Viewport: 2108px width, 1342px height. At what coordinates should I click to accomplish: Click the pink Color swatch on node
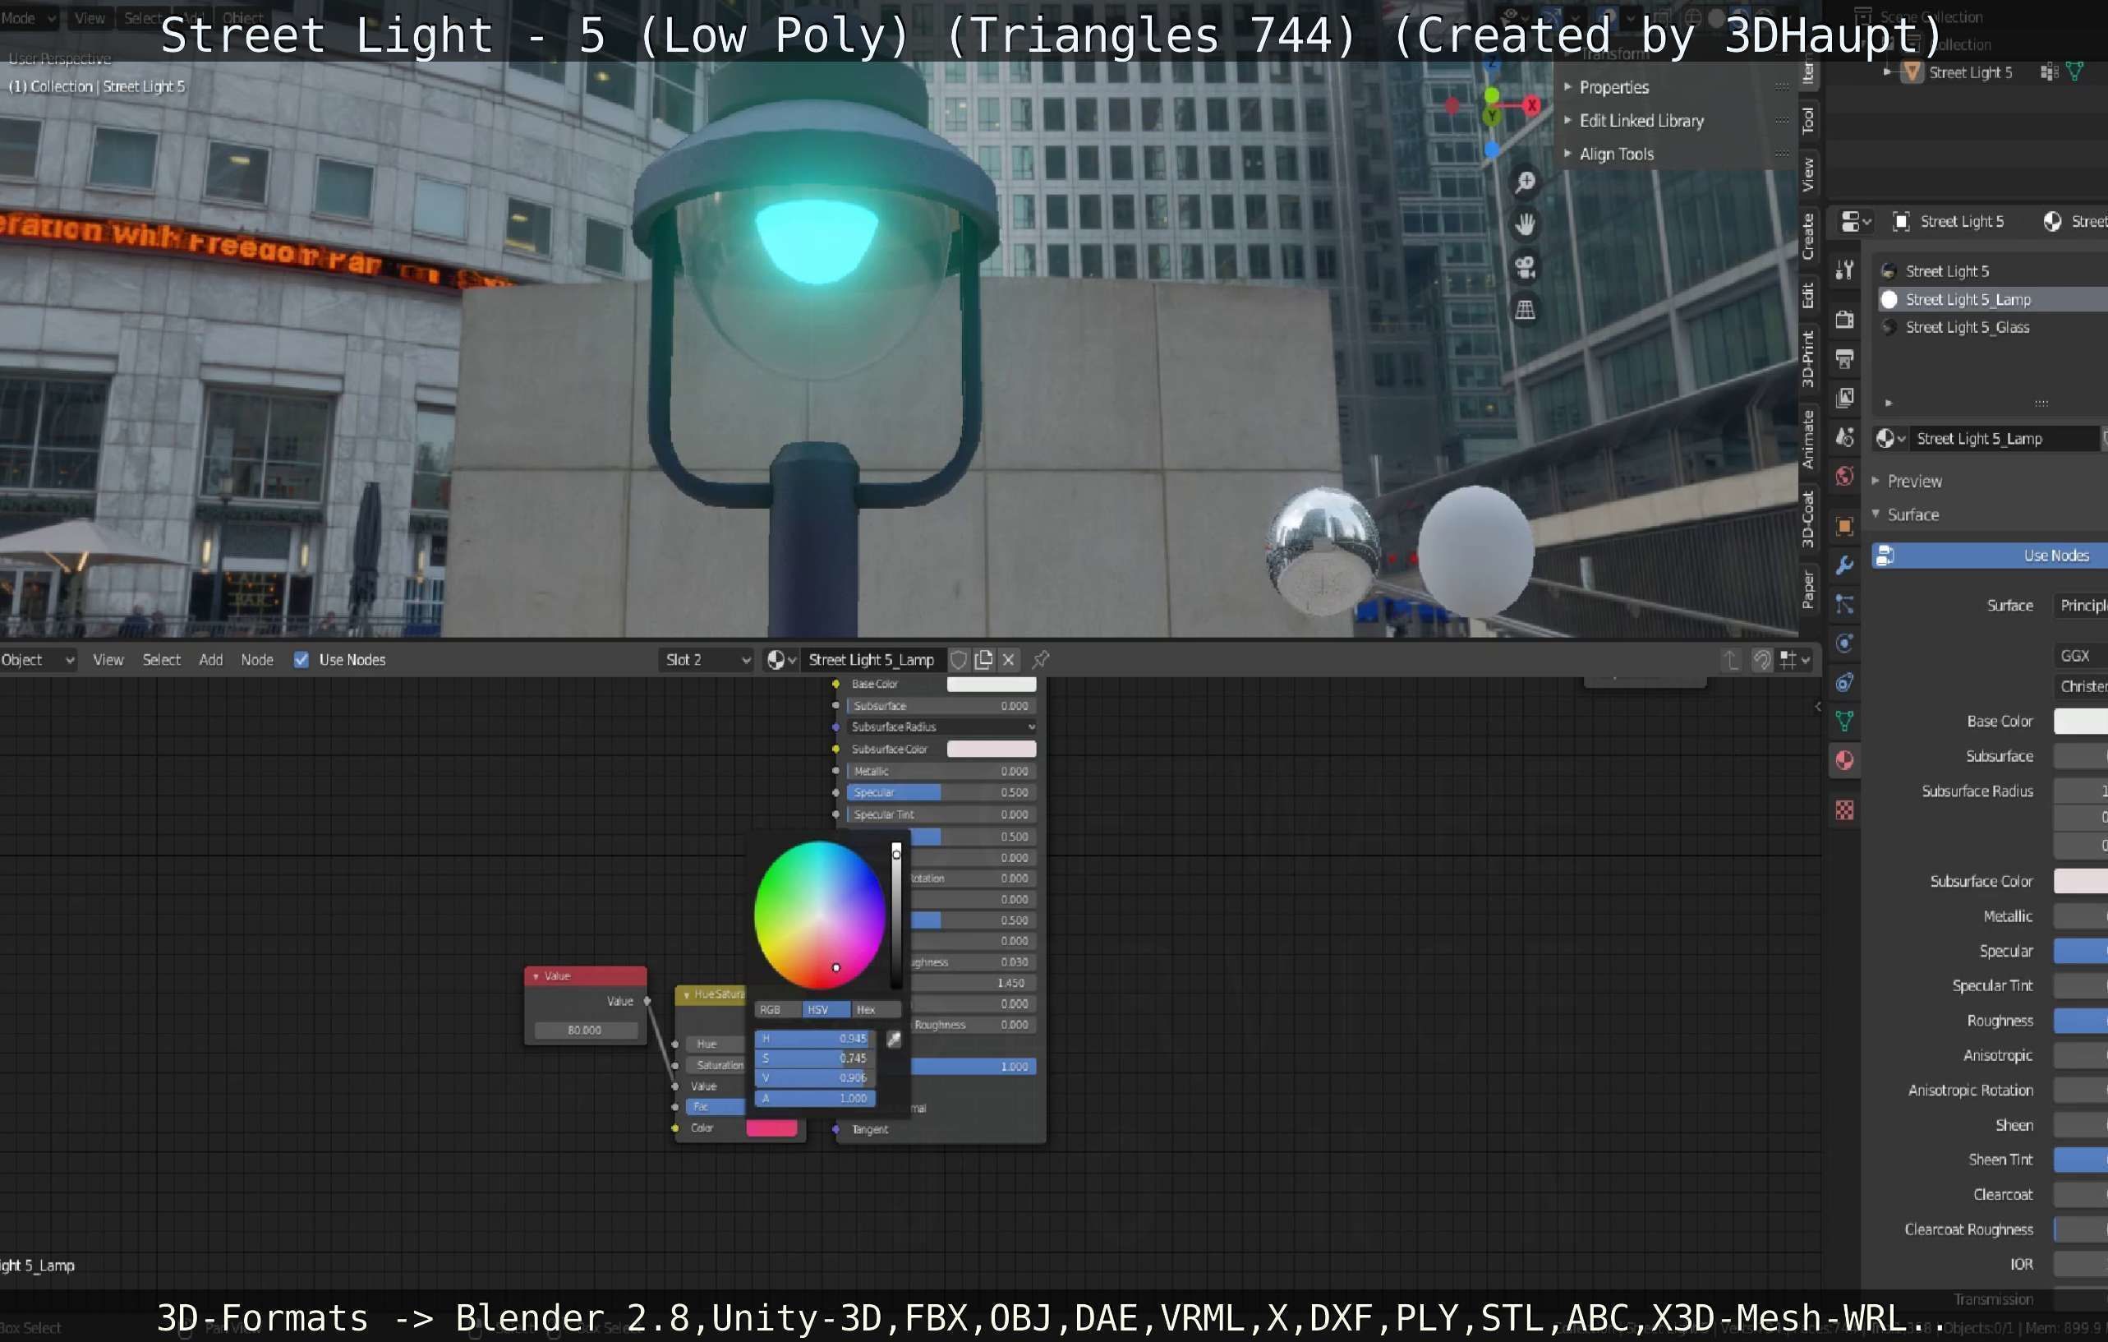coord(771,1128)
